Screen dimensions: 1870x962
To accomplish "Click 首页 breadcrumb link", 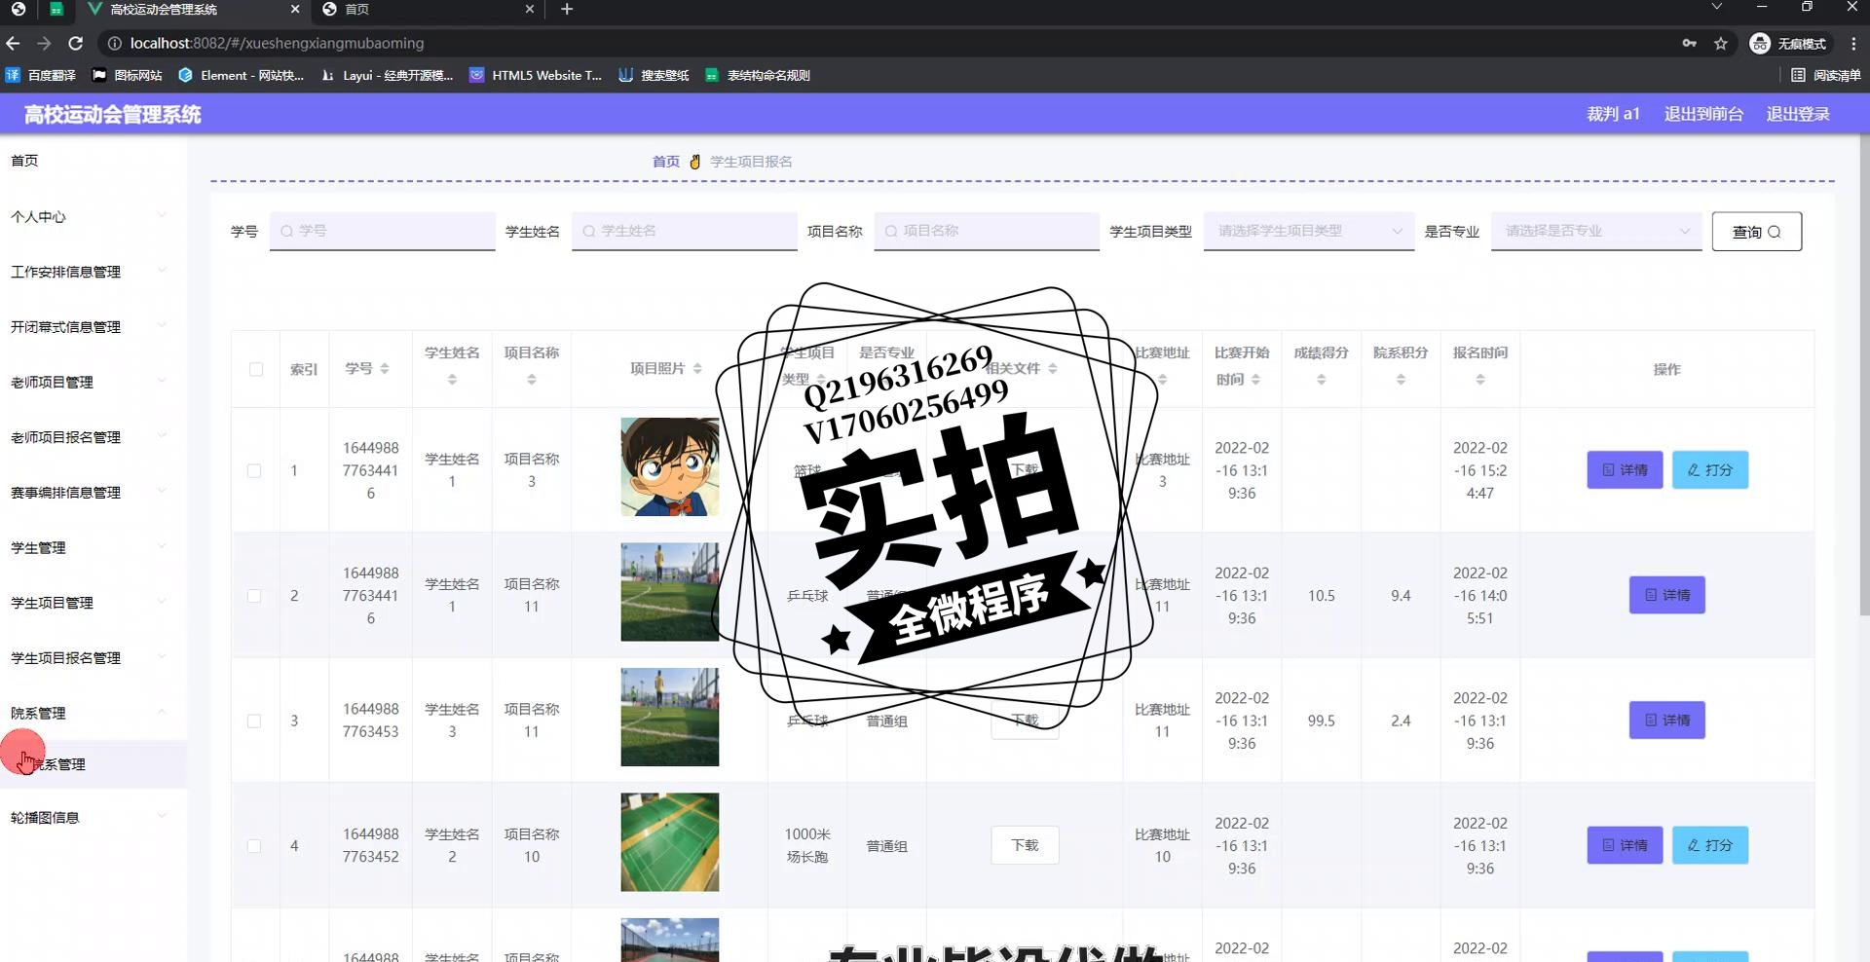I will click(x=666, y=162).
